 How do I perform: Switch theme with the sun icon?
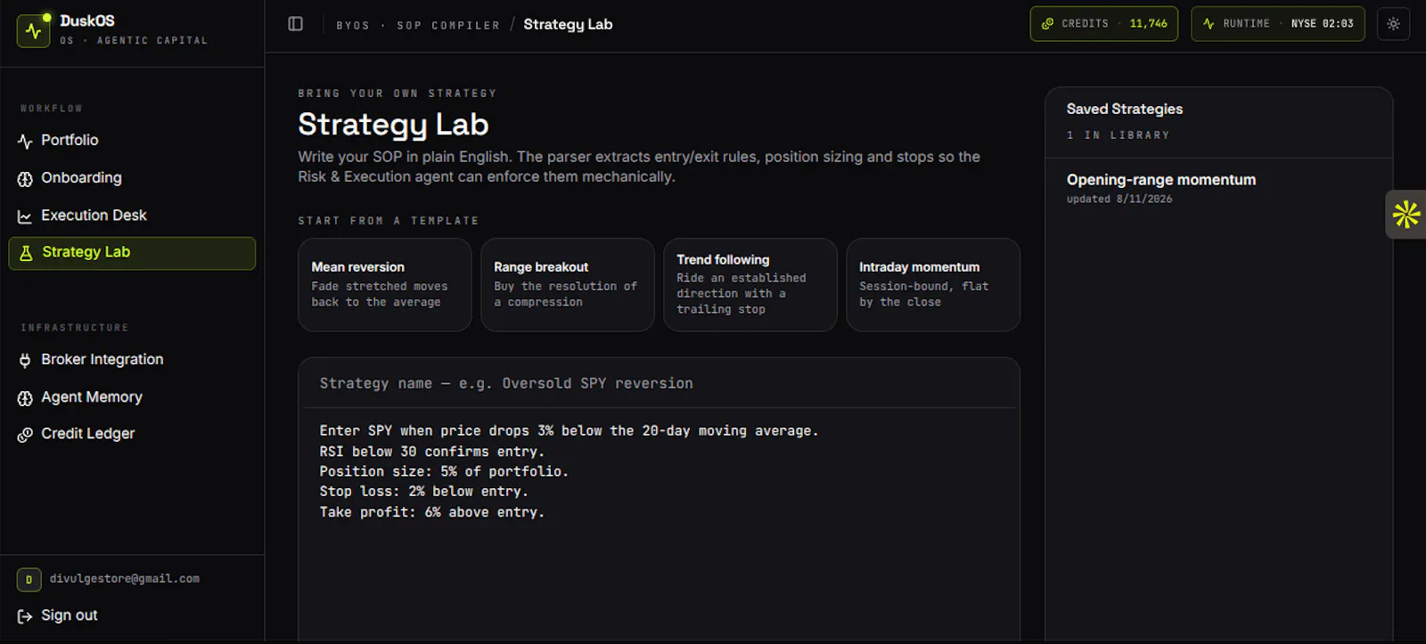click(x=1393, y=24)
